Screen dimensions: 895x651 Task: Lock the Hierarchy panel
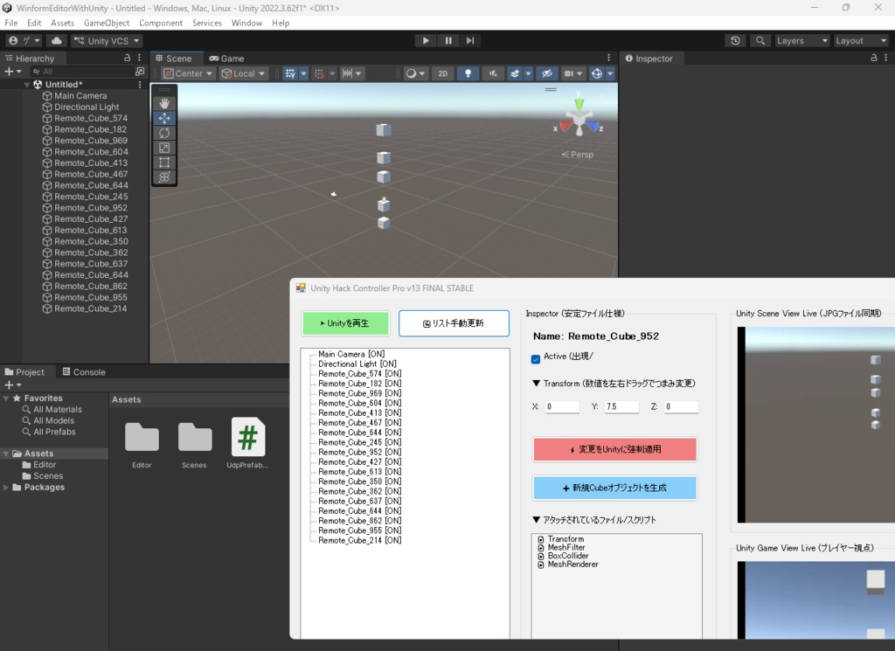128,59
